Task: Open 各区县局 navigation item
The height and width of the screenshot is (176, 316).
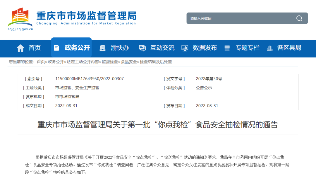Action: [289, 48]
